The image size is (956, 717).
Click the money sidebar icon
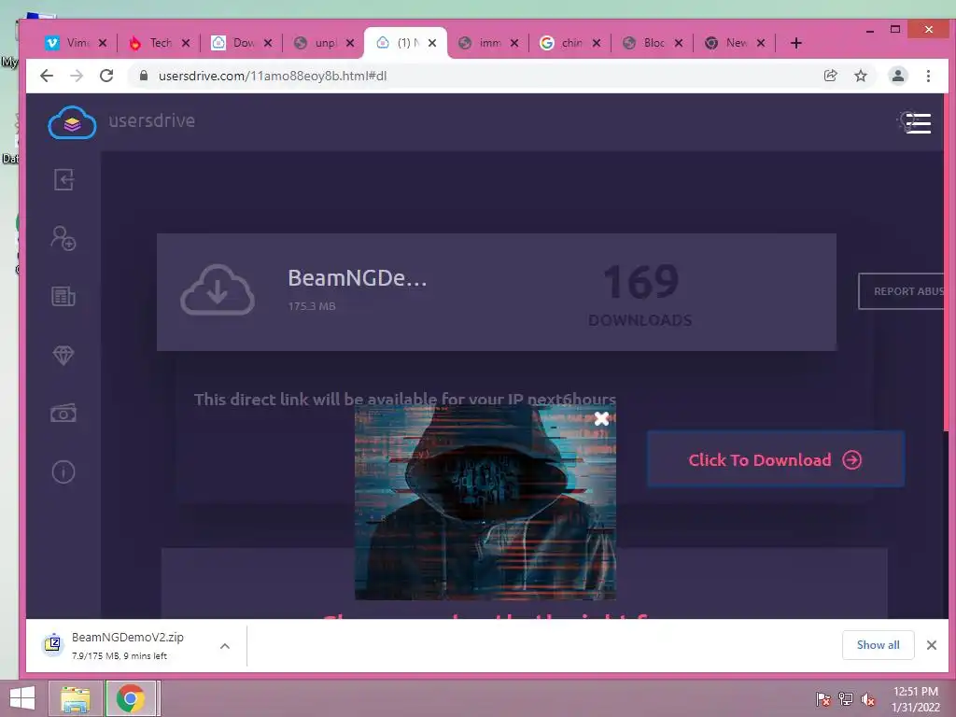pyautogui.click(x=63, y=414)
